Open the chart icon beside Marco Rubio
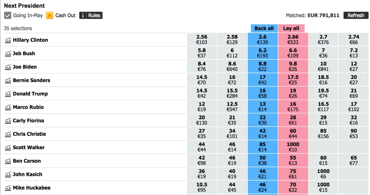The height and width of the screenshot is (195, 370). coord(8,108)
